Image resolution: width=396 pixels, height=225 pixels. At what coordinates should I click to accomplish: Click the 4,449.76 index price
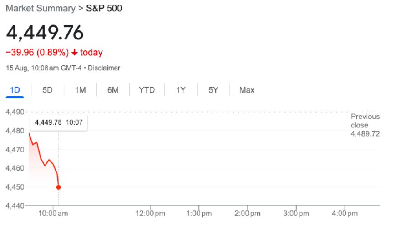(45, 33)
